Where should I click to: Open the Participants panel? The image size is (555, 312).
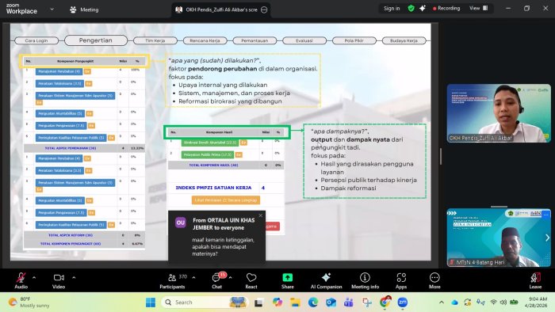click(x=172, y=281)
